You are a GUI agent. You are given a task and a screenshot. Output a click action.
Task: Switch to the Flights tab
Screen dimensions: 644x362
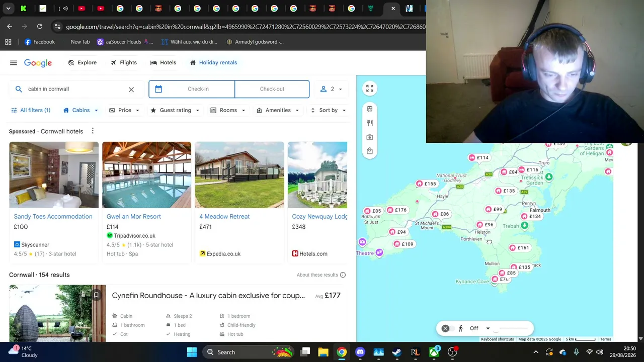coord(124,63)
